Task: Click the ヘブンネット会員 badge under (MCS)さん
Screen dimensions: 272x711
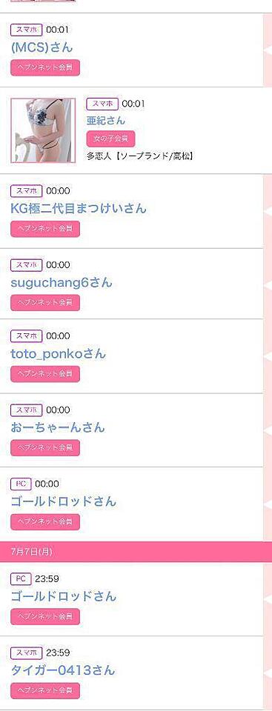Action: pos(45,67)
